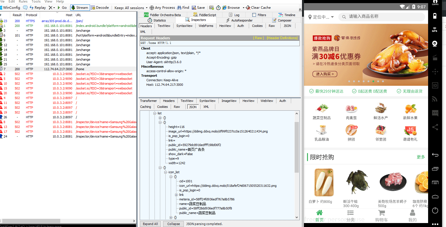This screenshot has height=227, width=446.
Task: Focus the 请输入商品名称 search field
Action: coord(382,17)
